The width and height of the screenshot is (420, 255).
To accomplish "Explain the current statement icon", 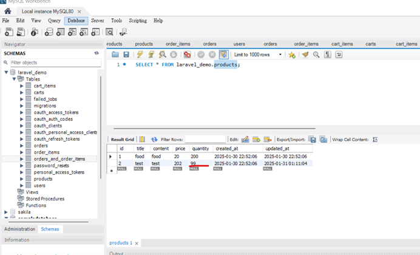I will [x=162, y=55].
